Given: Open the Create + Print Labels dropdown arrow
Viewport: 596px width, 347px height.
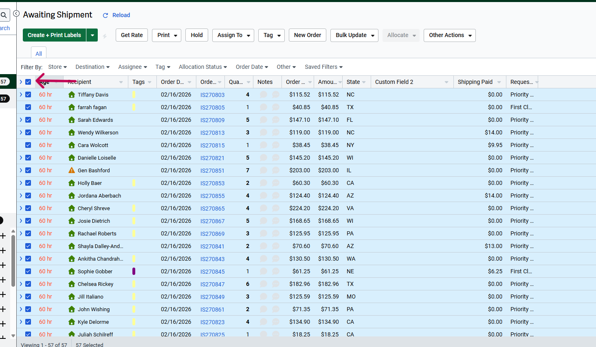Looking at the screenshot, I should pyautogui.click(x=92, y=35).
